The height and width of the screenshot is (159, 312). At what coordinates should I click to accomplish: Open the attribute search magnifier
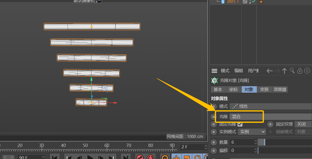(292, 71)
